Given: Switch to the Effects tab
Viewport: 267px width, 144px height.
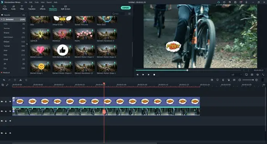Looking at the screenshot, I should click(x=43, y=8).
